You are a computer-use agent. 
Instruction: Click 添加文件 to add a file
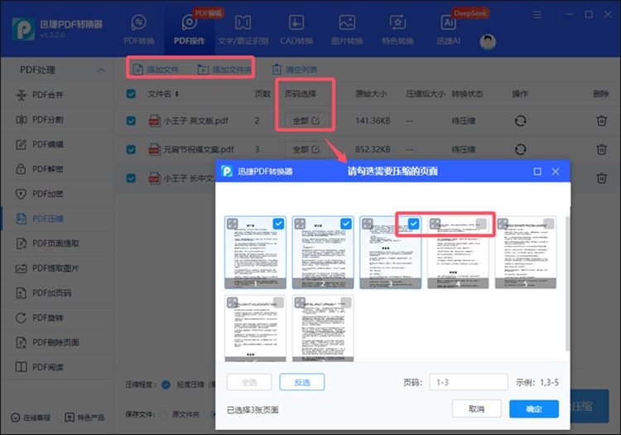click(156, 70)
